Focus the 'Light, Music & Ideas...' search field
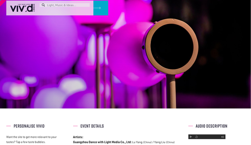Screen dimensions: 251x145 coord(65,5)
